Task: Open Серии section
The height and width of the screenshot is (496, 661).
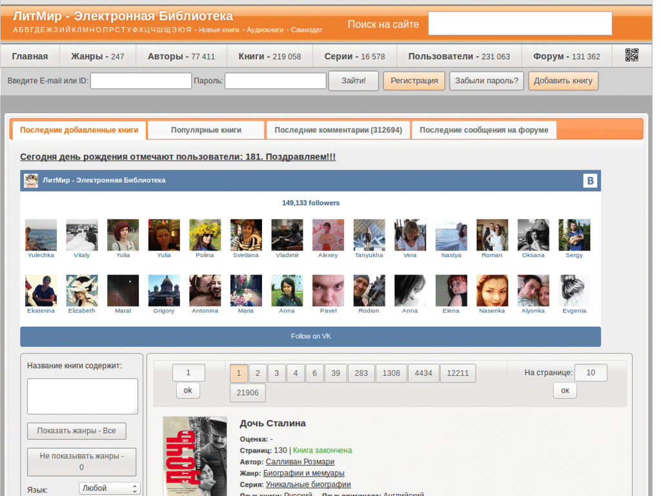Action: [x=354, y=57]
